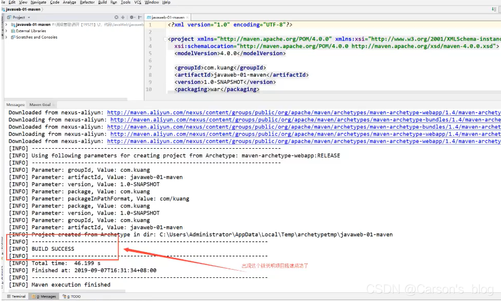Click the External Libraries icon
This screenshot has height=301, width=501.
(x=13, y=31)
